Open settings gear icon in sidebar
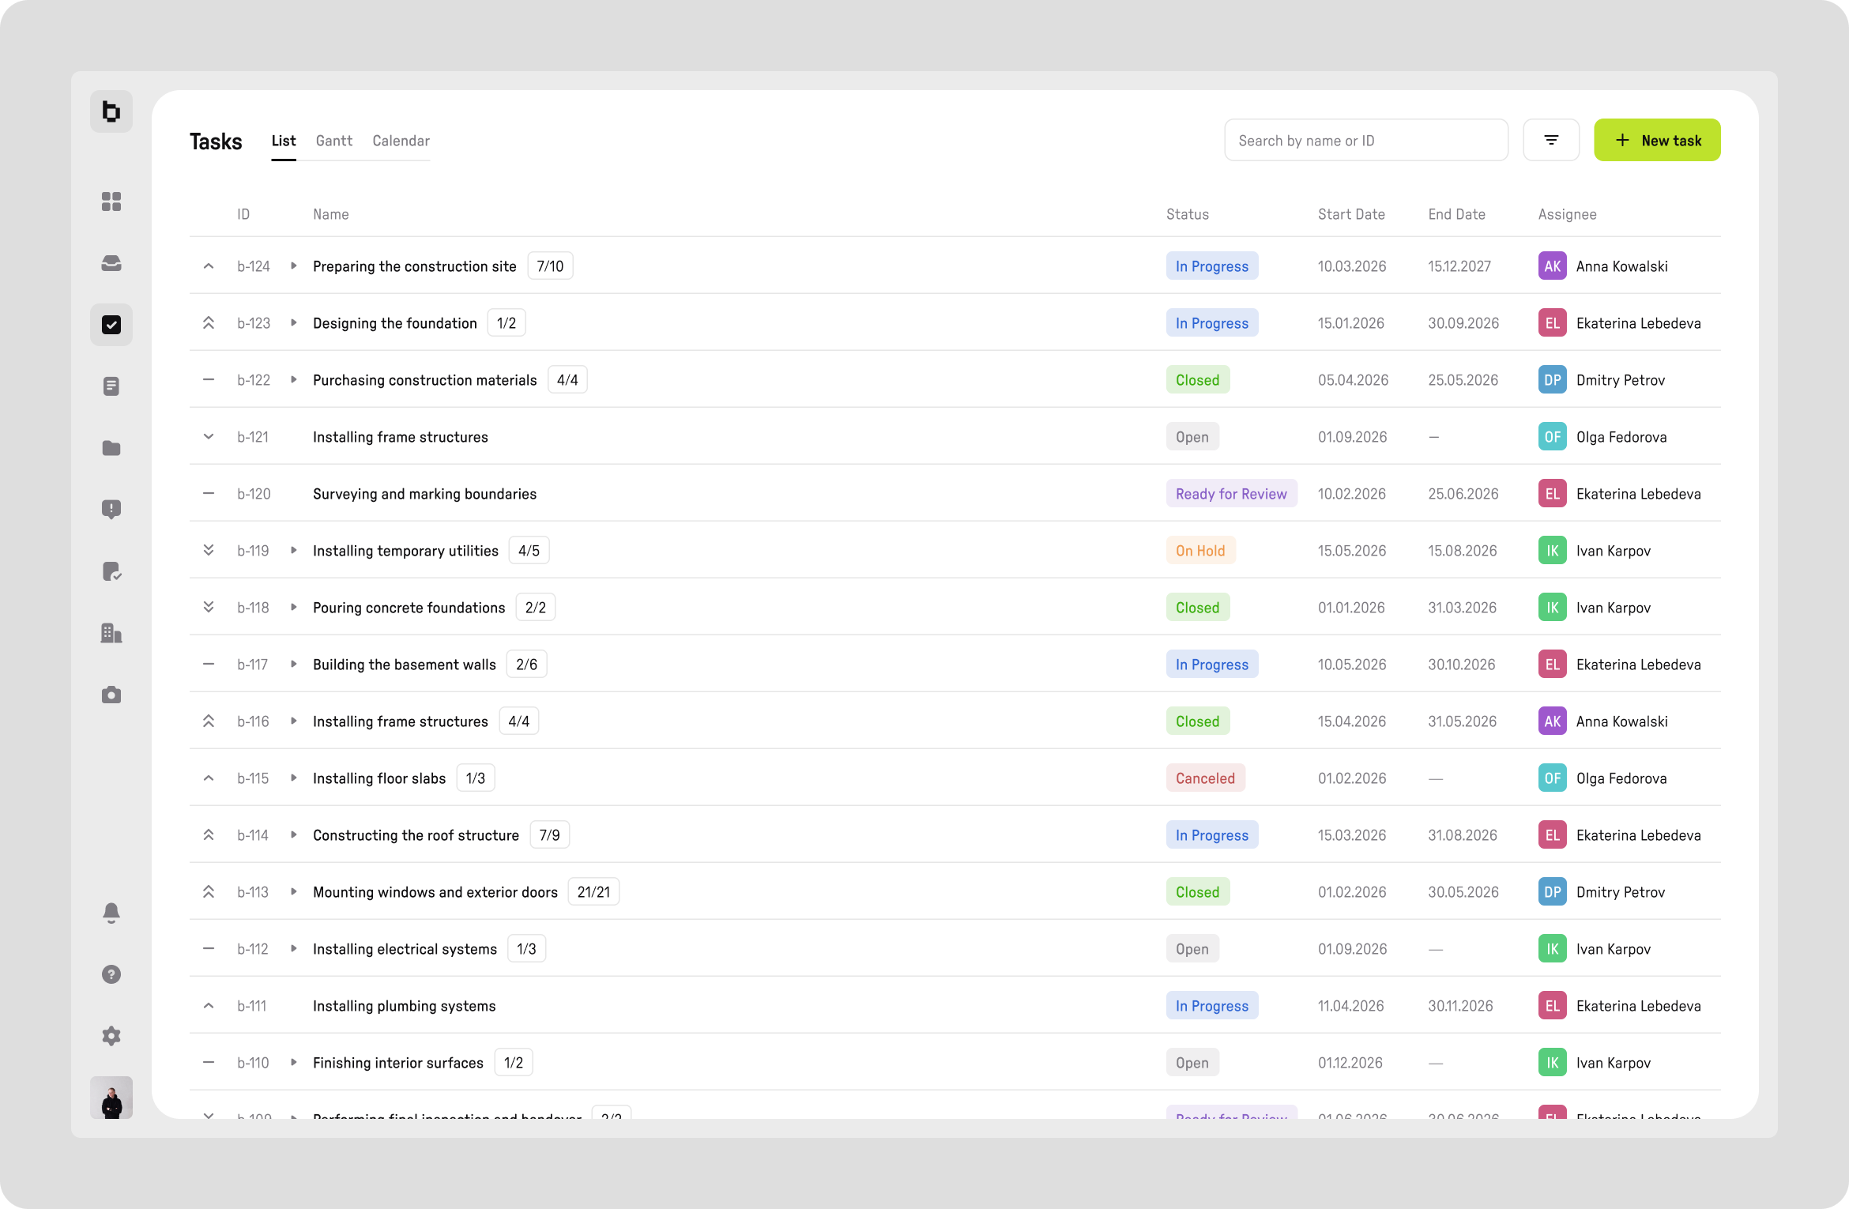The image size is (1849, 1209). point(111,1036)
